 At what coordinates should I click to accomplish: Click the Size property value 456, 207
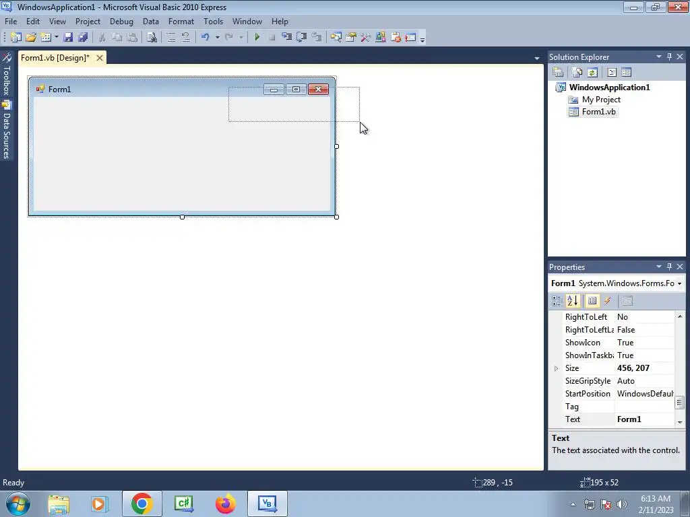[644, 368]
